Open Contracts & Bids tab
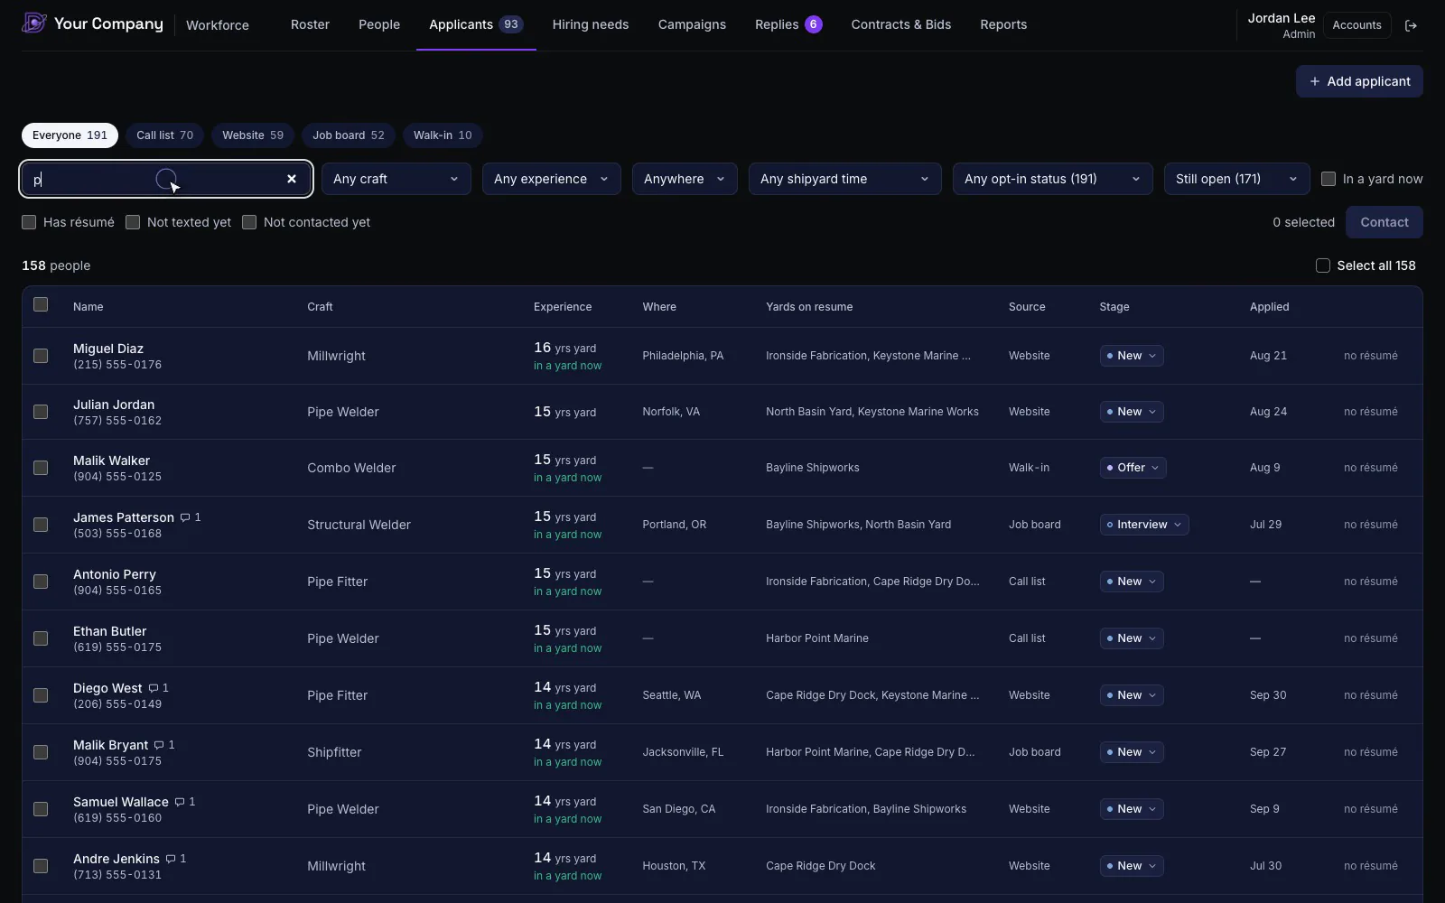Viewport: 1445px width, 903px height. point(901,24)
